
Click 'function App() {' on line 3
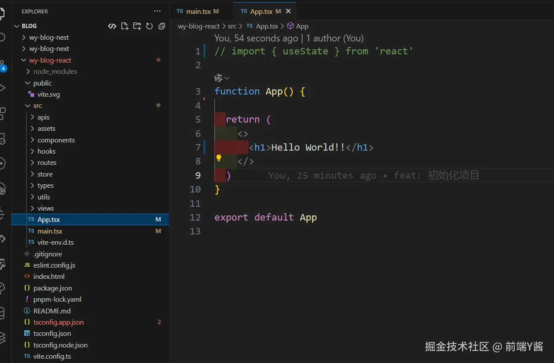pyautogui.click(x=260, y=91)
